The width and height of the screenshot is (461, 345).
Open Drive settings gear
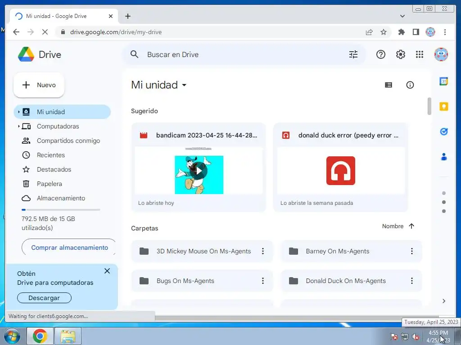tap(400, 54)
